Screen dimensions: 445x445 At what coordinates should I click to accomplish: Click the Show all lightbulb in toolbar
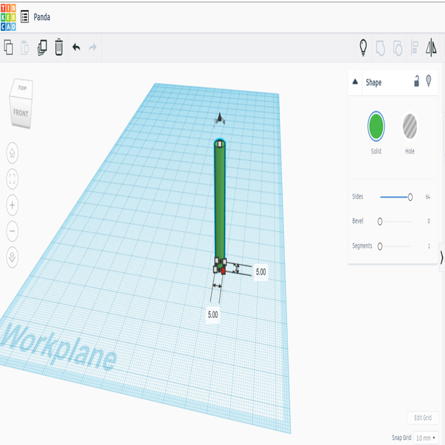(x=363, y=48)
